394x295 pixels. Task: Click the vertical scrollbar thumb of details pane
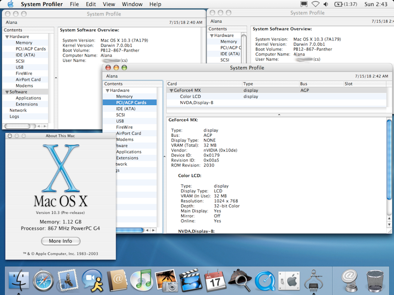click(389, 160)
